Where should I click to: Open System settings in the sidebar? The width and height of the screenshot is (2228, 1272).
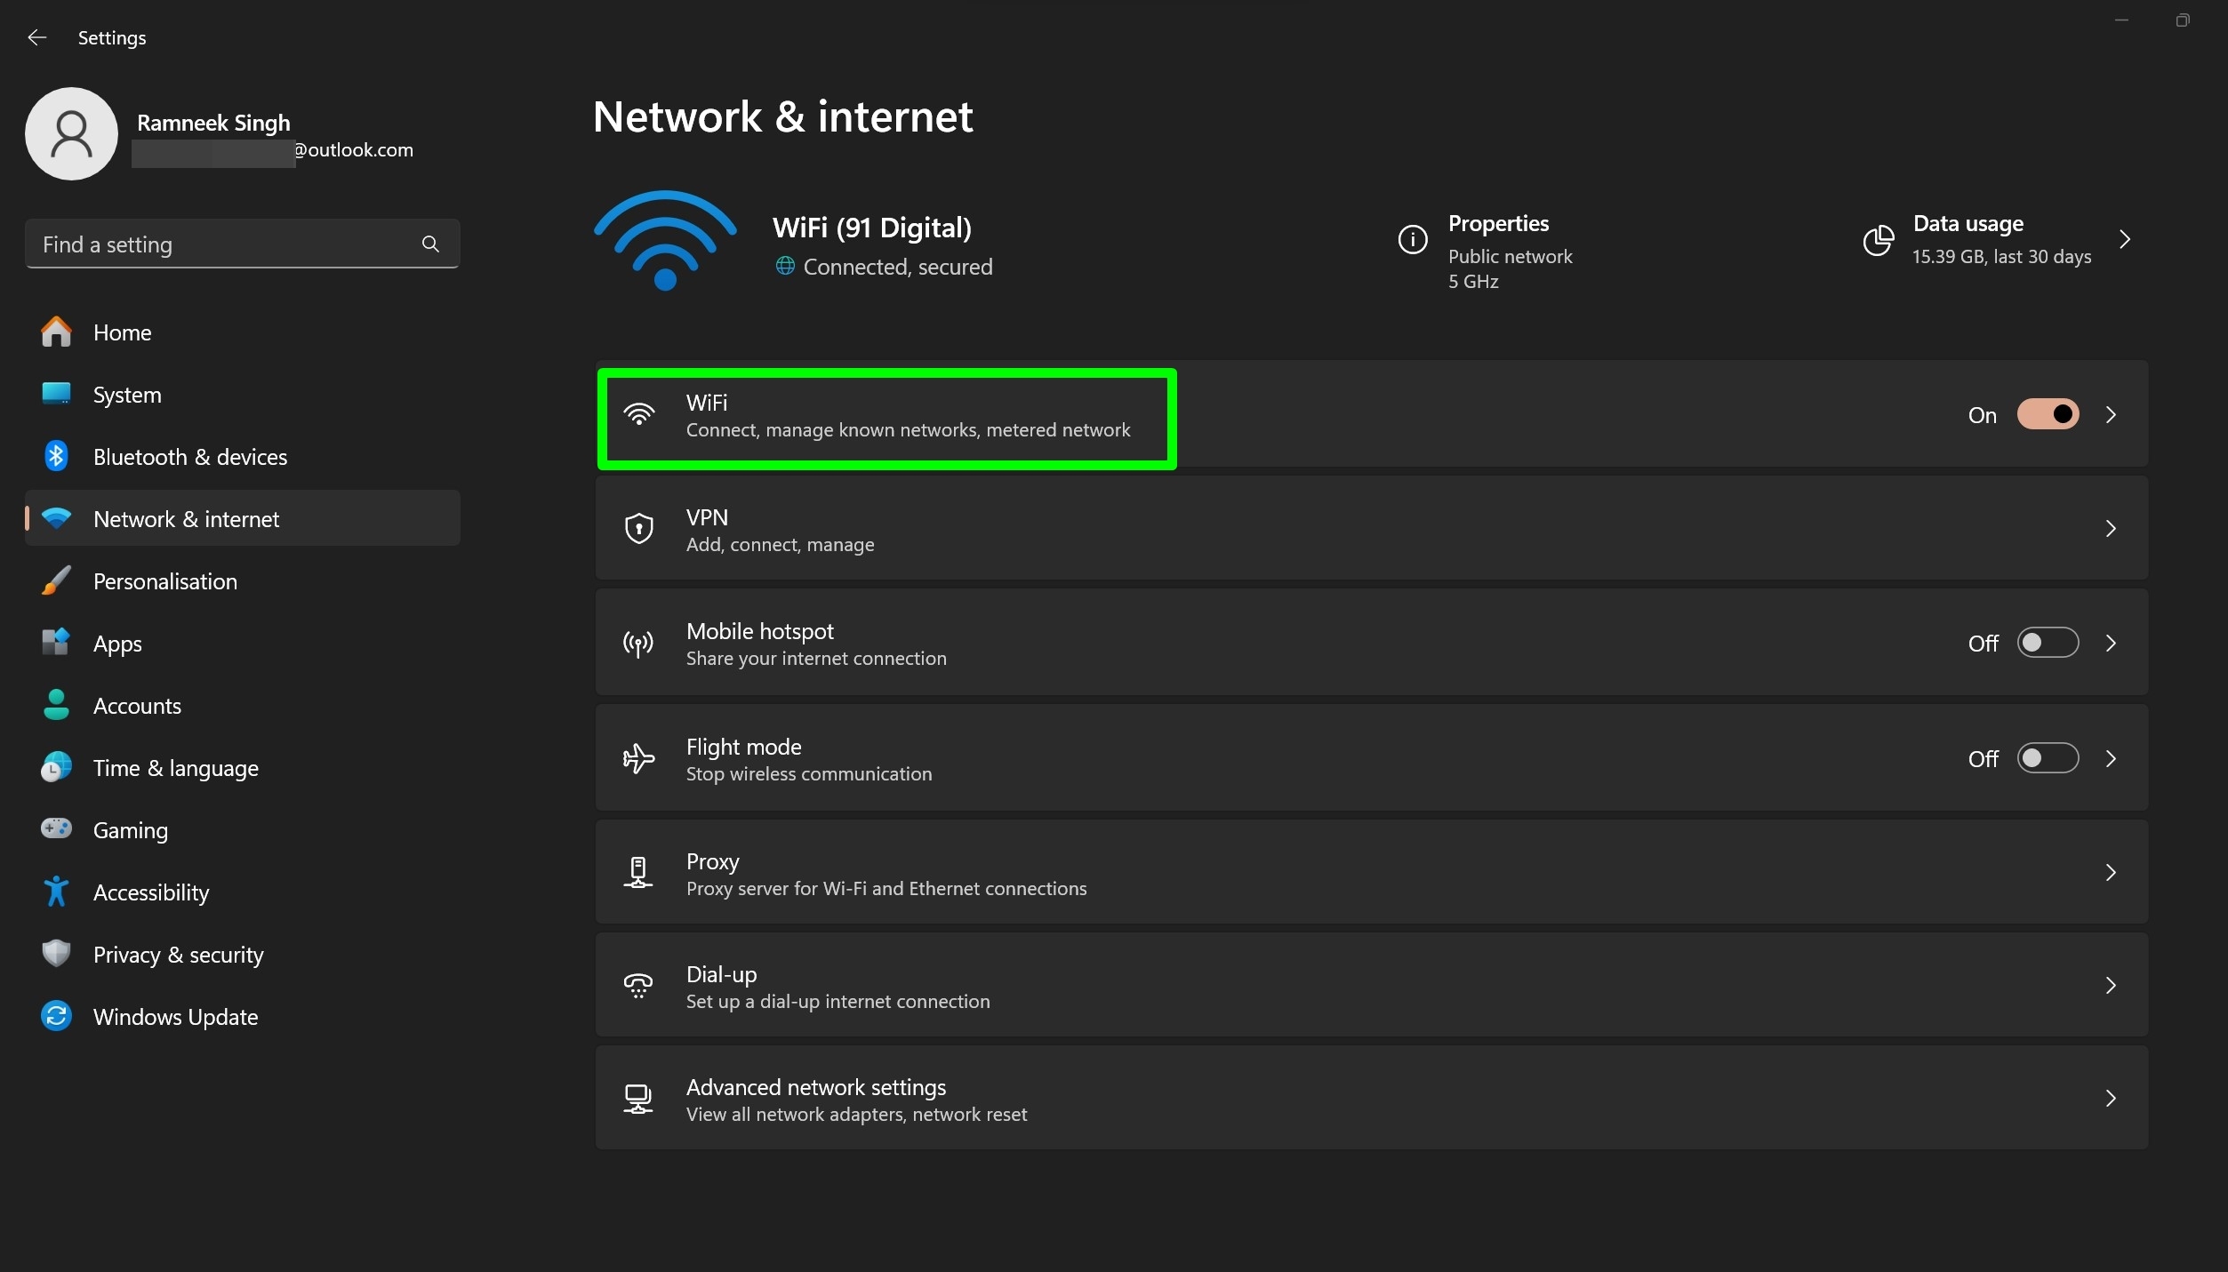tap(242, 394)
